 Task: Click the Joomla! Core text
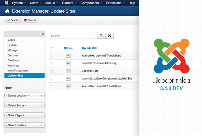pos(90,71)
